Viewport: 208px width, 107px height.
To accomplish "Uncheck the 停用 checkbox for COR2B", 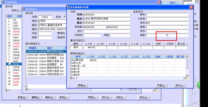I will [x=10, y=43].
